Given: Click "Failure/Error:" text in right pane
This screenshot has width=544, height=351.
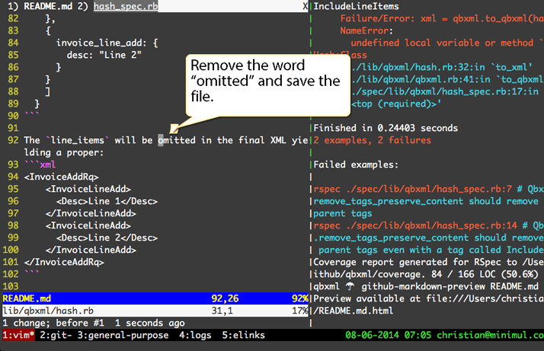Looking at the screenshot, I should (377, 18).
